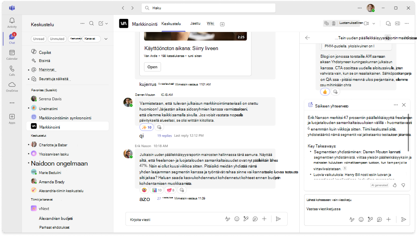The width and height of the screenshot is (417, 236).
Task: Open chat with Serena Davis
Action: click(68, 99)
